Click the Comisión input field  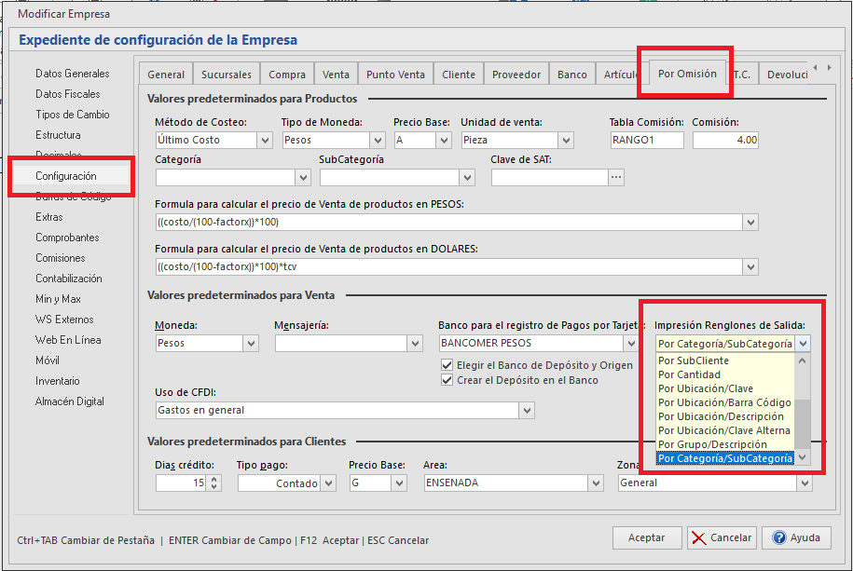pos(725,141)
